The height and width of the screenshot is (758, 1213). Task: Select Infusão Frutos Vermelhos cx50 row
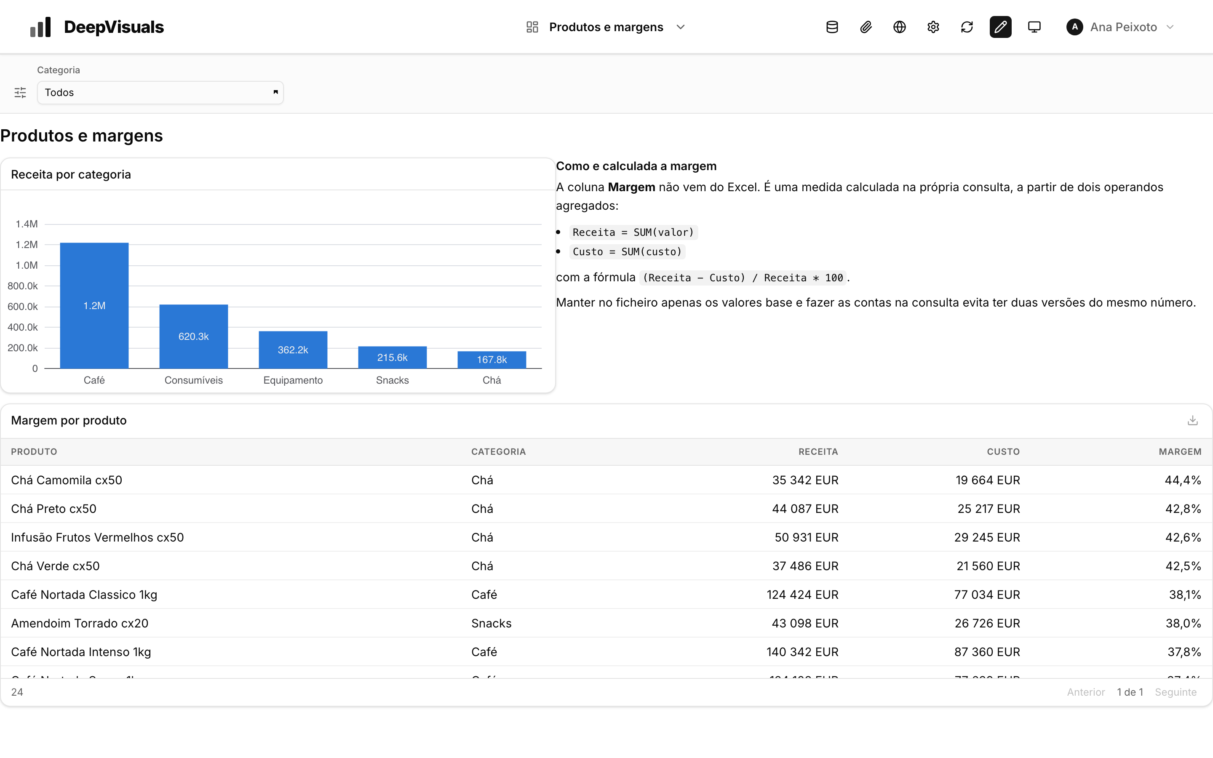click(x=606, y=537)
